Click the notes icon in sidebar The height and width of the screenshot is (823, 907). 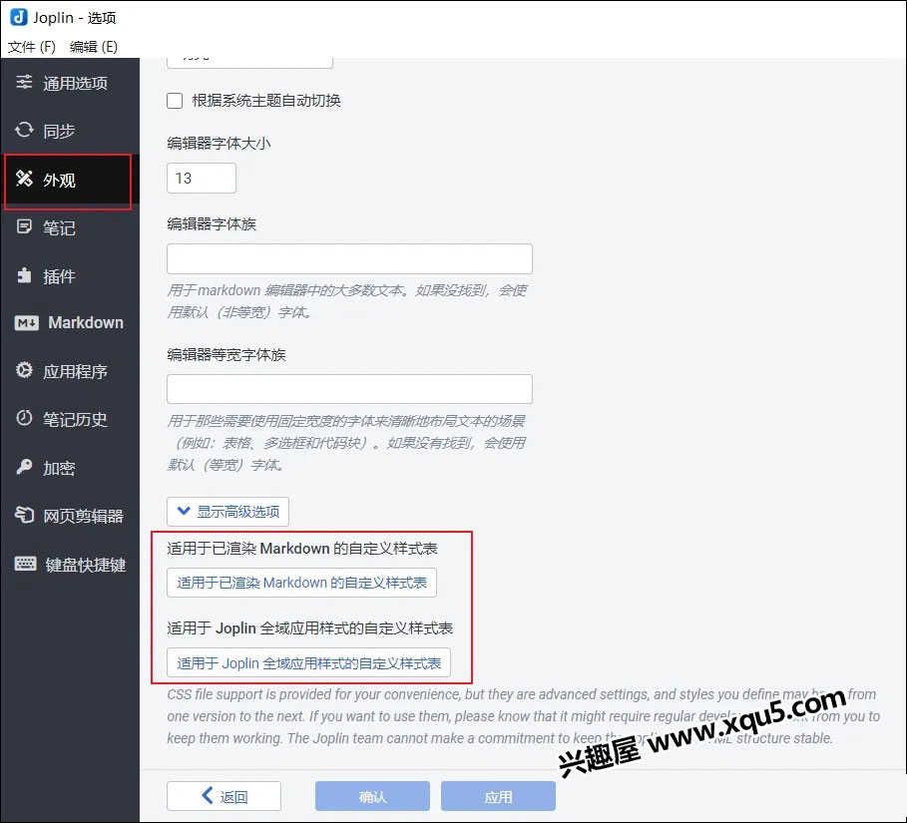[x=24, y=226]
